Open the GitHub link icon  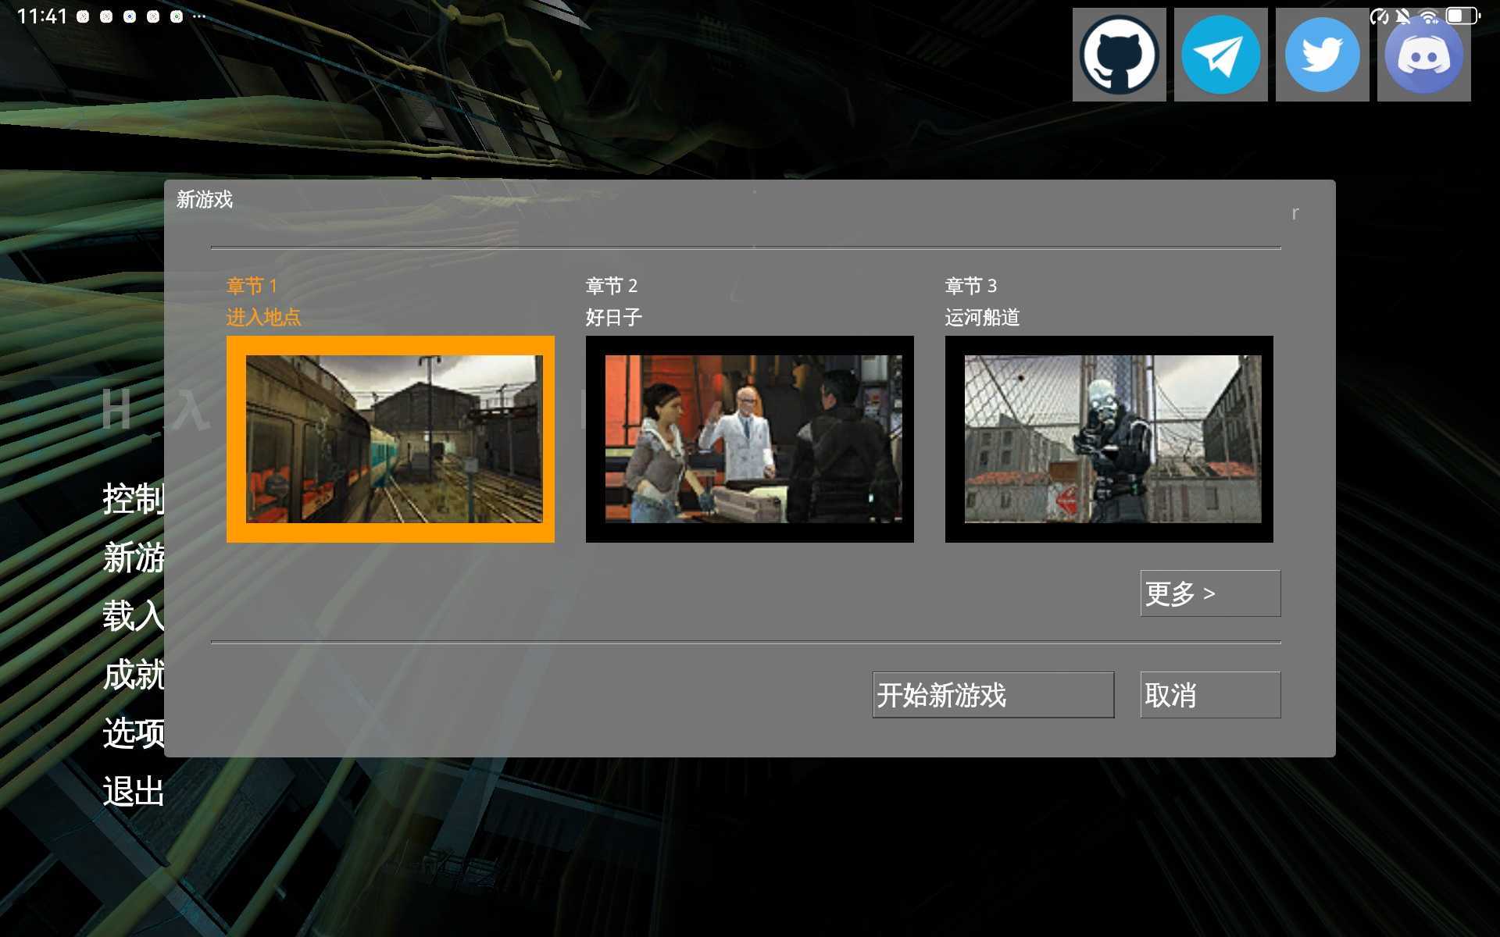[1119, 55]
